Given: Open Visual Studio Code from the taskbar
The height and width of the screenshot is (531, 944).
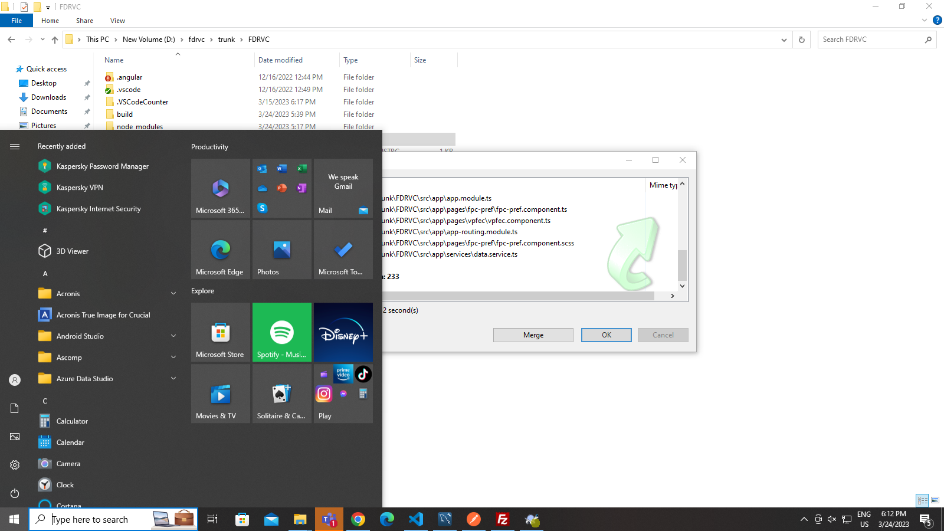Looking at the screenshot, I should [x=416, y=519].
